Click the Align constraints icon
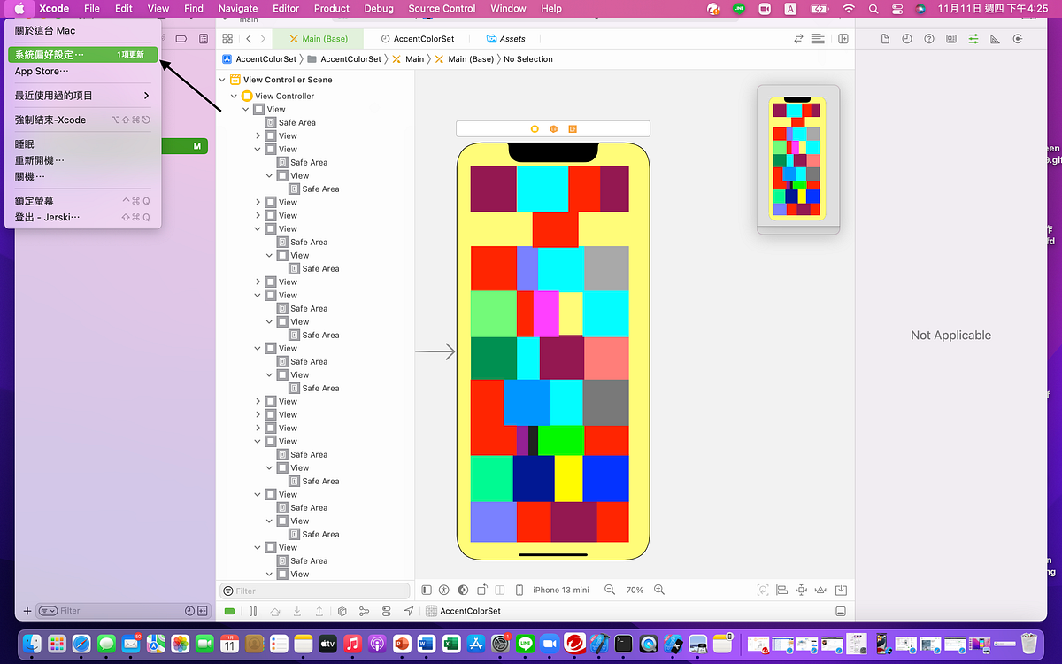The width and height of the screenshot is (1062, 664). click(x=781, y=589)
